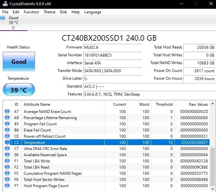Open the Theme menu
The width and height of the screenshot is (216, 192).
49,12
